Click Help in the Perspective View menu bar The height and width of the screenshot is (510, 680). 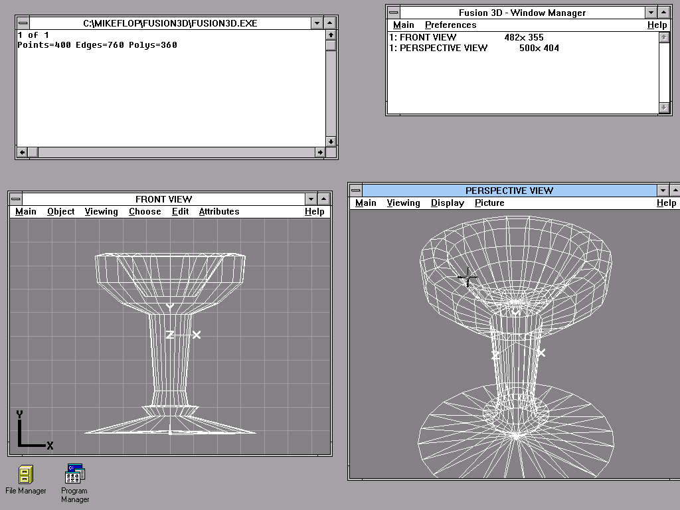pos(666,203)
